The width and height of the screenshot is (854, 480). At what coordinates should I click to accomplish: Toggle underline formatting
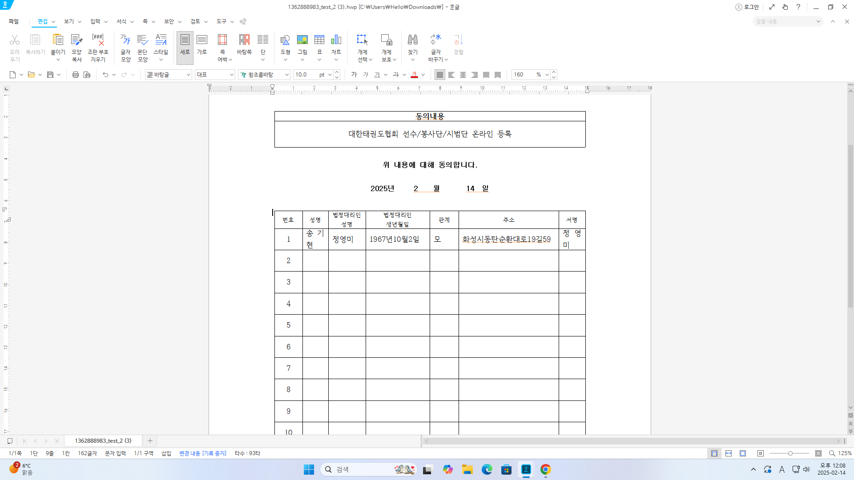[x=377, y=75]
